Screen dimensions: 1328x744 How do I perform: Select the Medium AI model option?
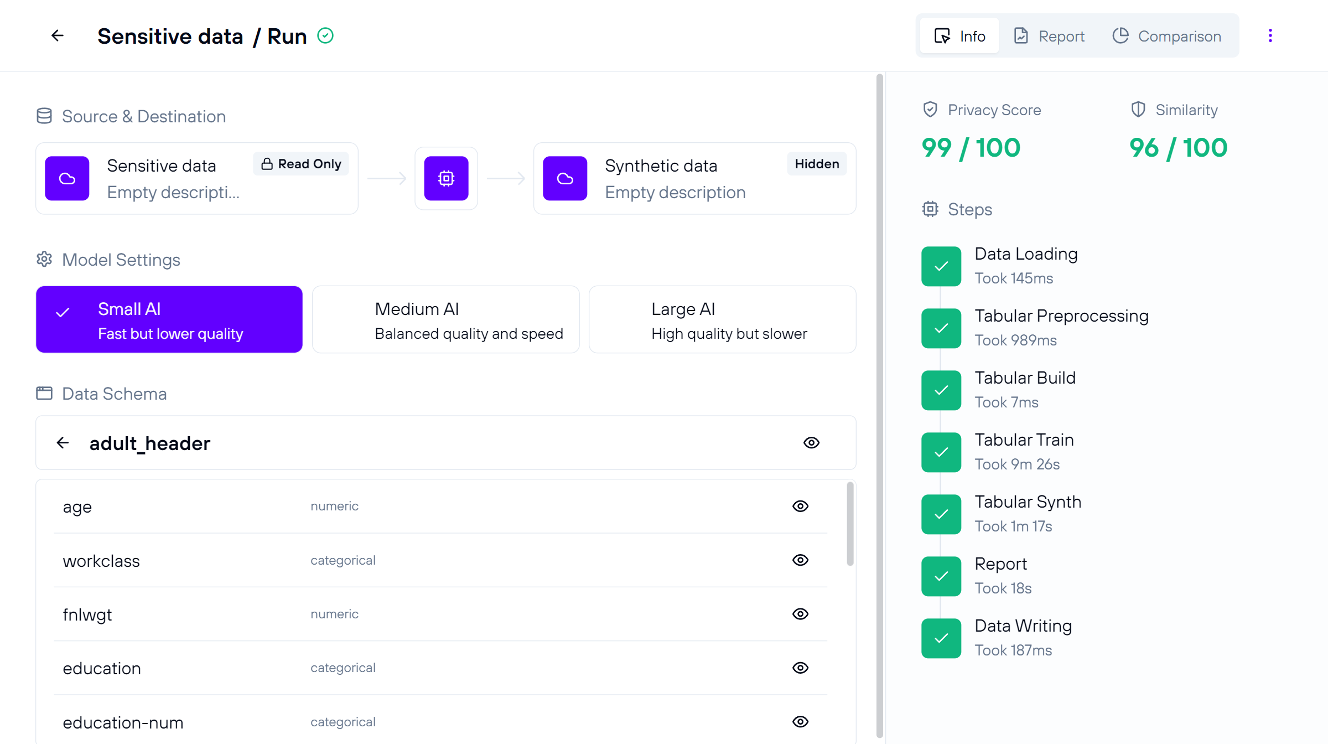pos(446,319)
